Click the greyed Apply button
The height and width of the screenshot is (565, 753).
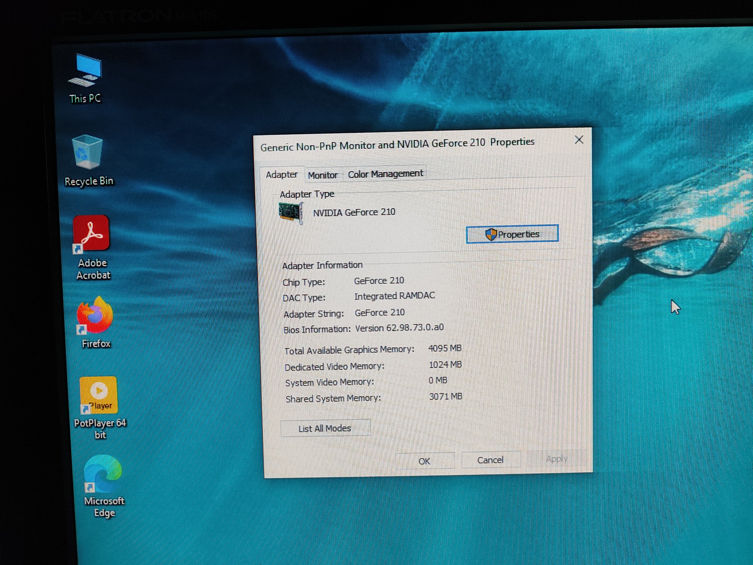point(556,459)
